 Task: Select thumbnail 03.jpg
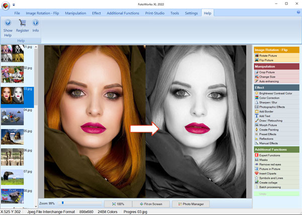[13, 95]
